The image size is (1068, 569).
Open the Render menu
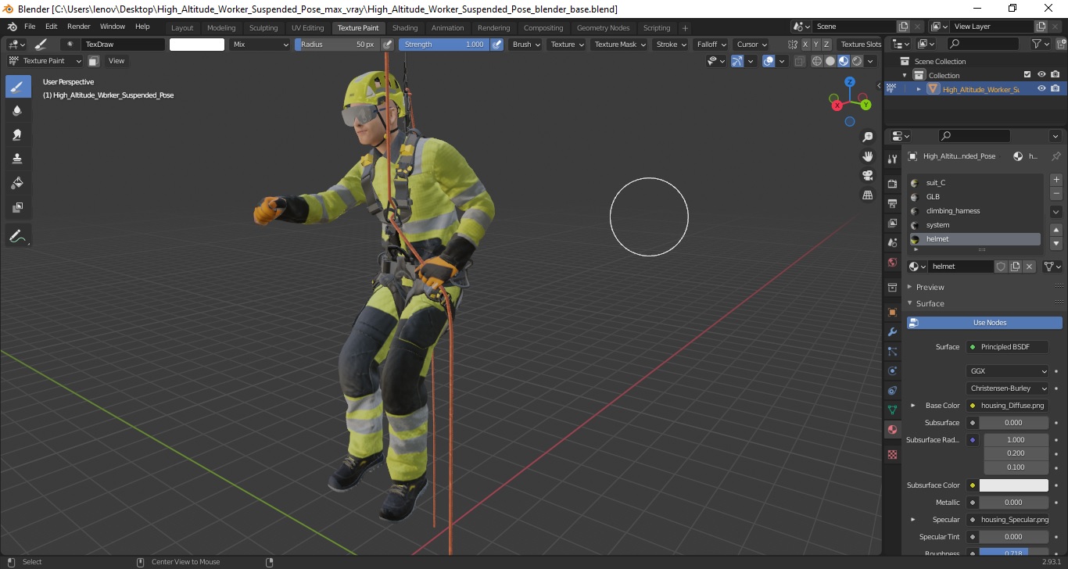tap(78, 27)
